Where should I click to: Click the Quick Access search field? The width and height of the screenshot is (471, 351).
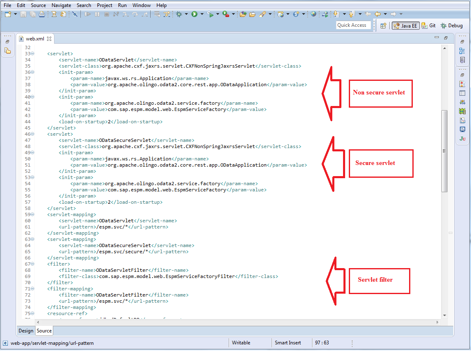click(x=353, y=25)
